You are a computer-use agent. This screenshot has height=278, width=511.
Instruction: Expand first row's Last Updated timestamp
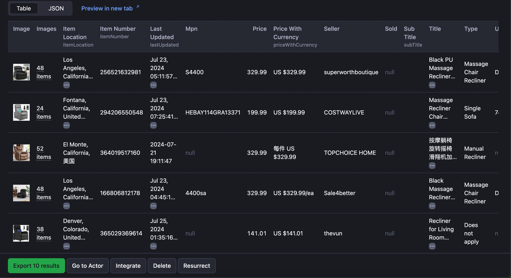tap(153, 85)
